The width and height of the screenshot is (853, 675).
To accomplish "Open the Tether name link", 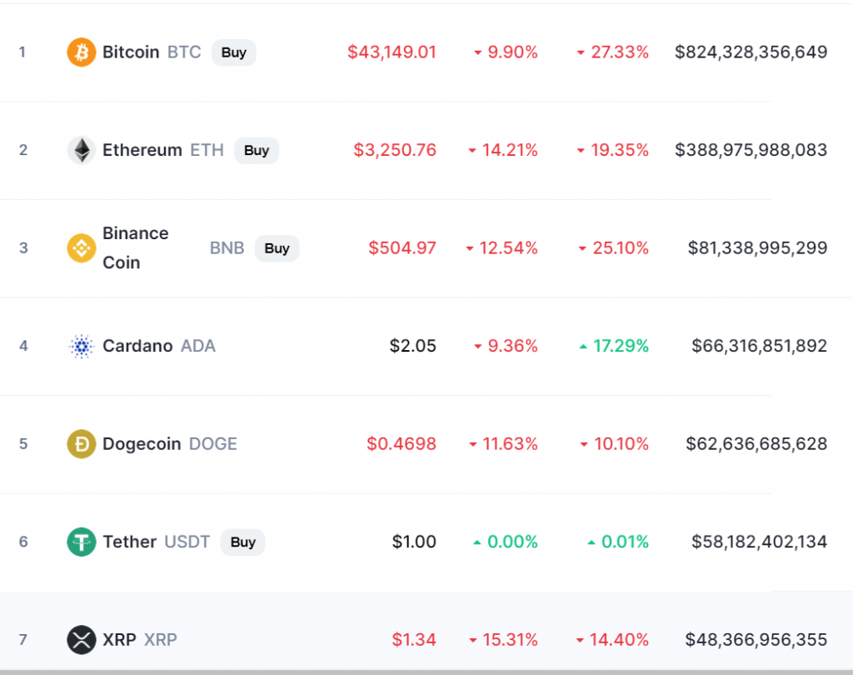I will point(129,542).
